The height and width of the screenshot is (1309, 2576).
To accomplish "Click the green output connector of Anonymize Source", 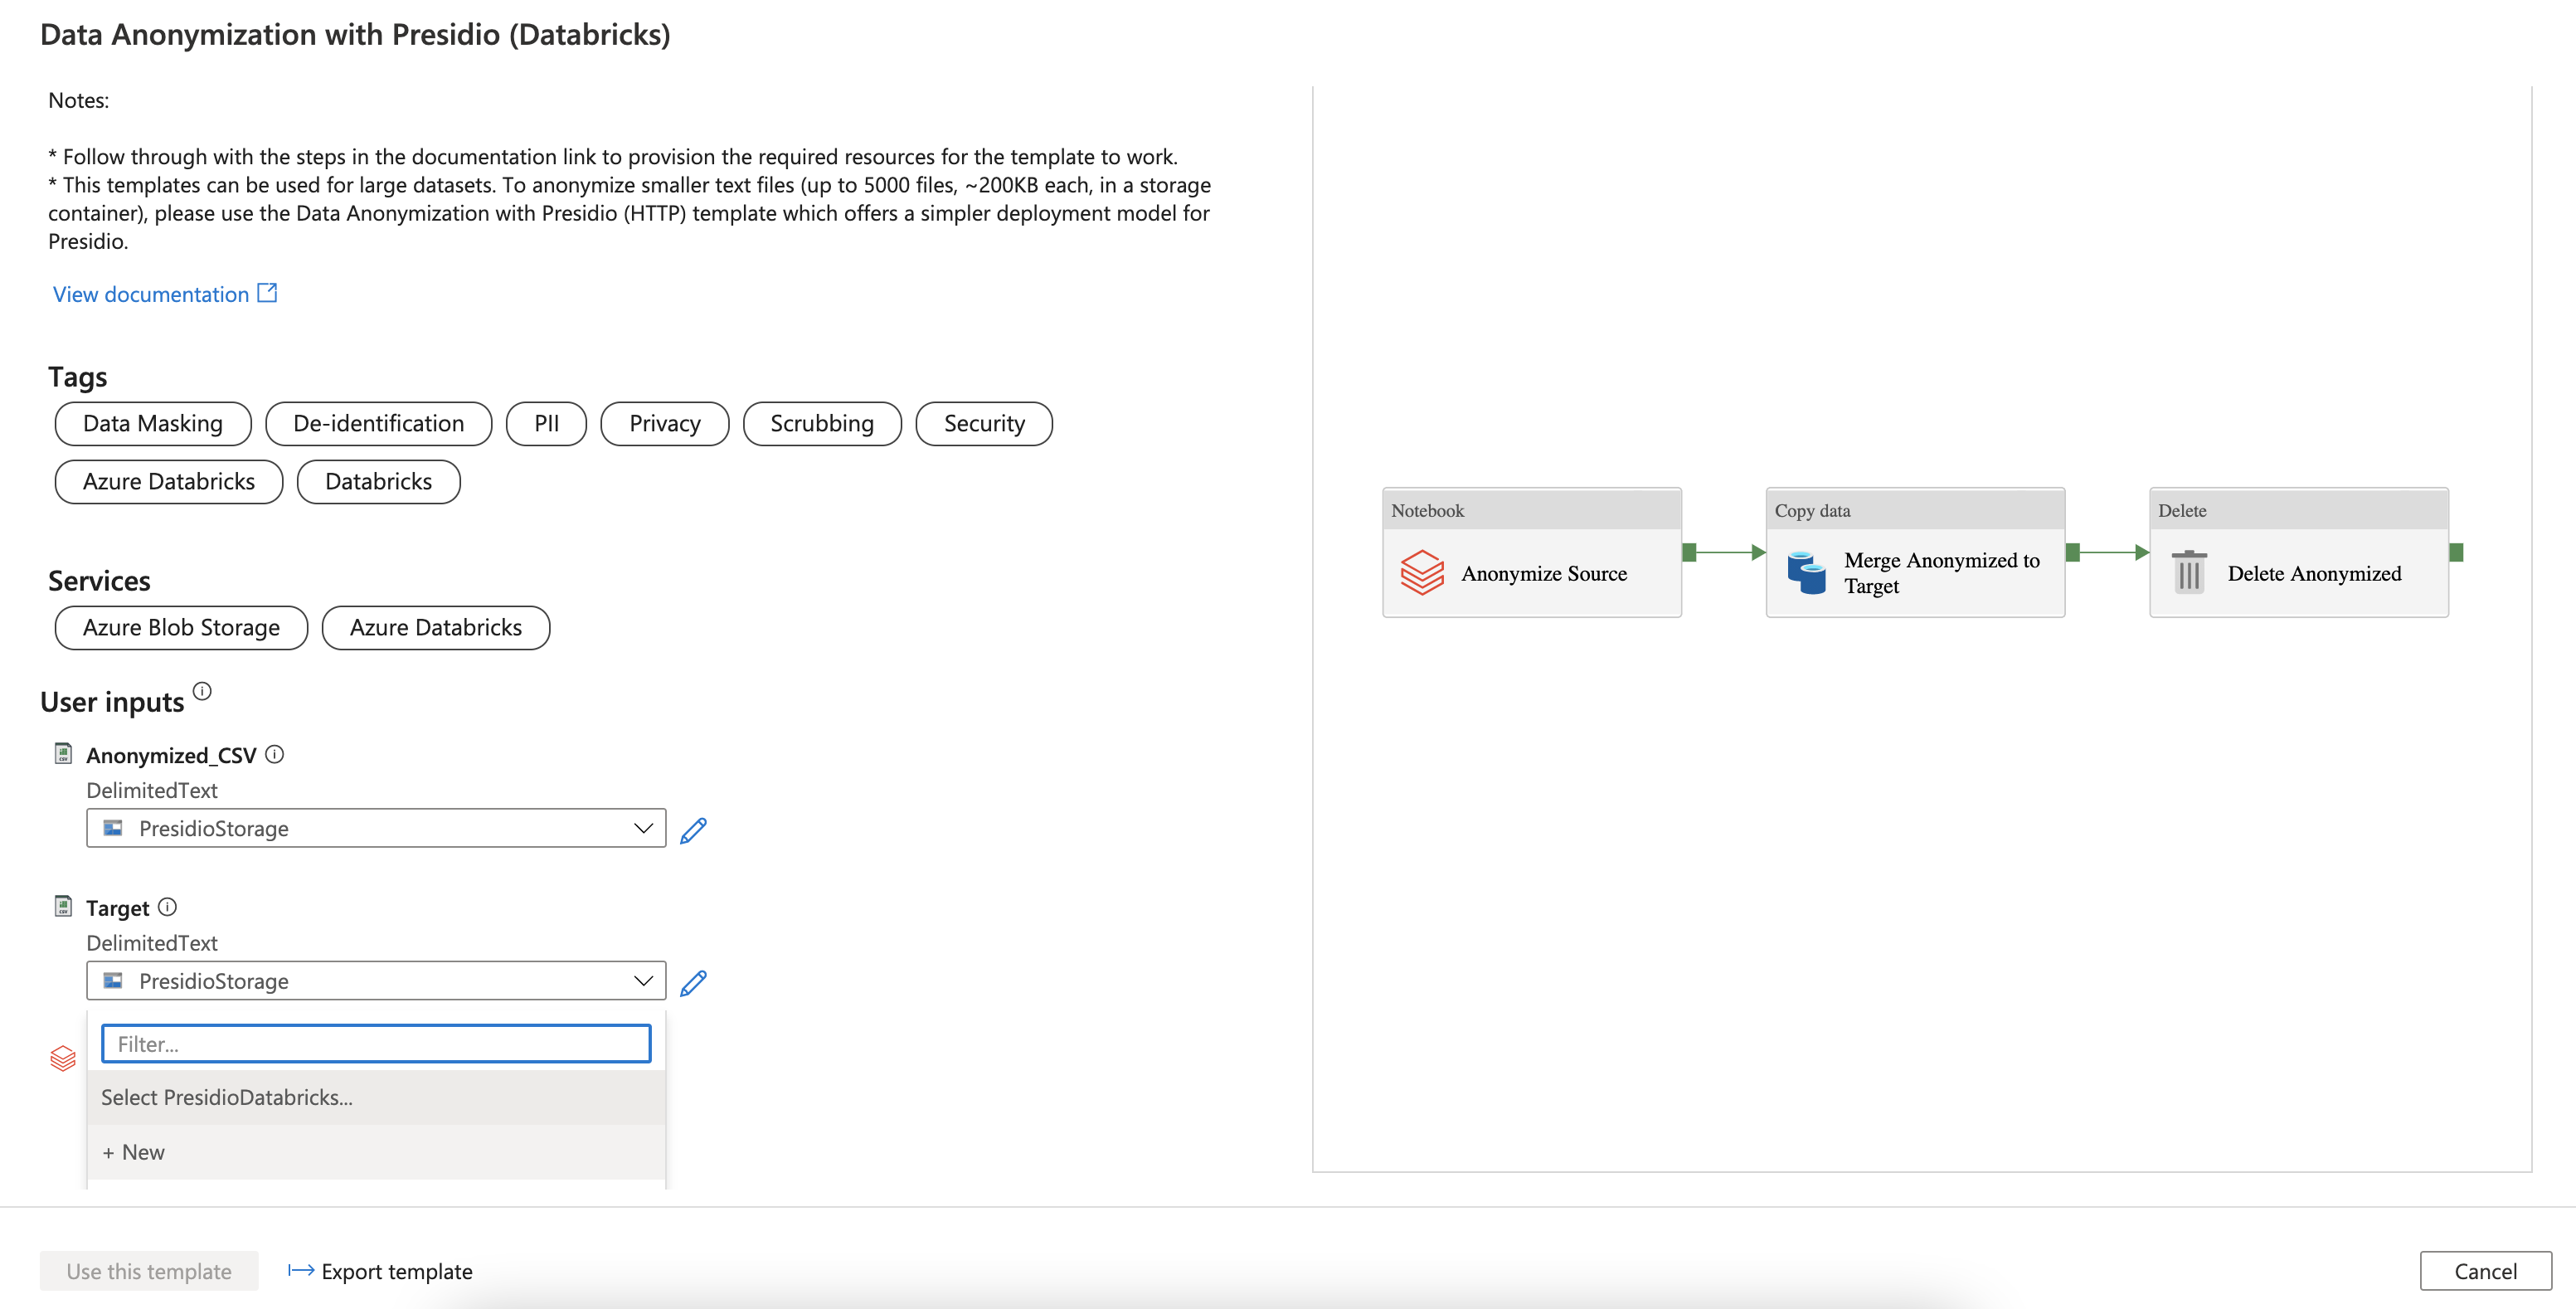I will 1690,552.
